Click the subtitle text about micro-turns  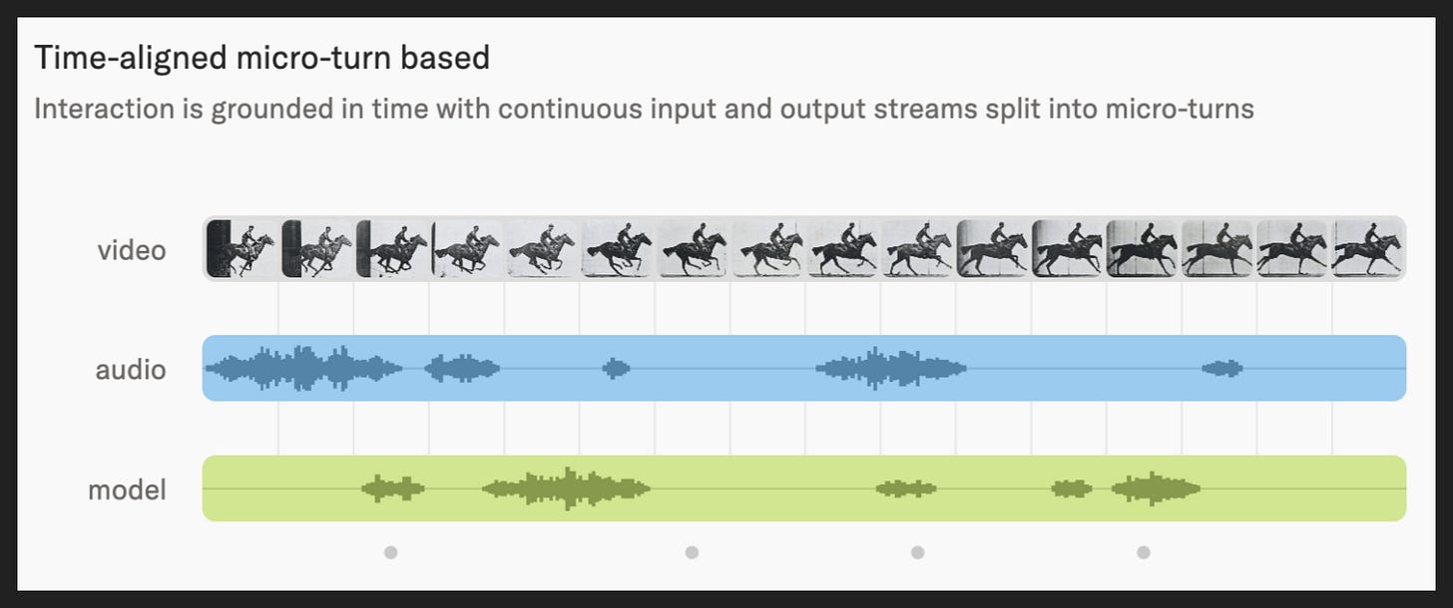tap(644, 109)
